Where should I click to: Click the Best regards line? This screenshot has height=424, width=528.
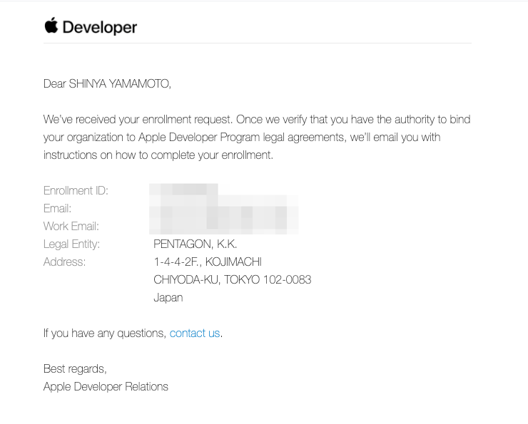[x=75, y=369]
